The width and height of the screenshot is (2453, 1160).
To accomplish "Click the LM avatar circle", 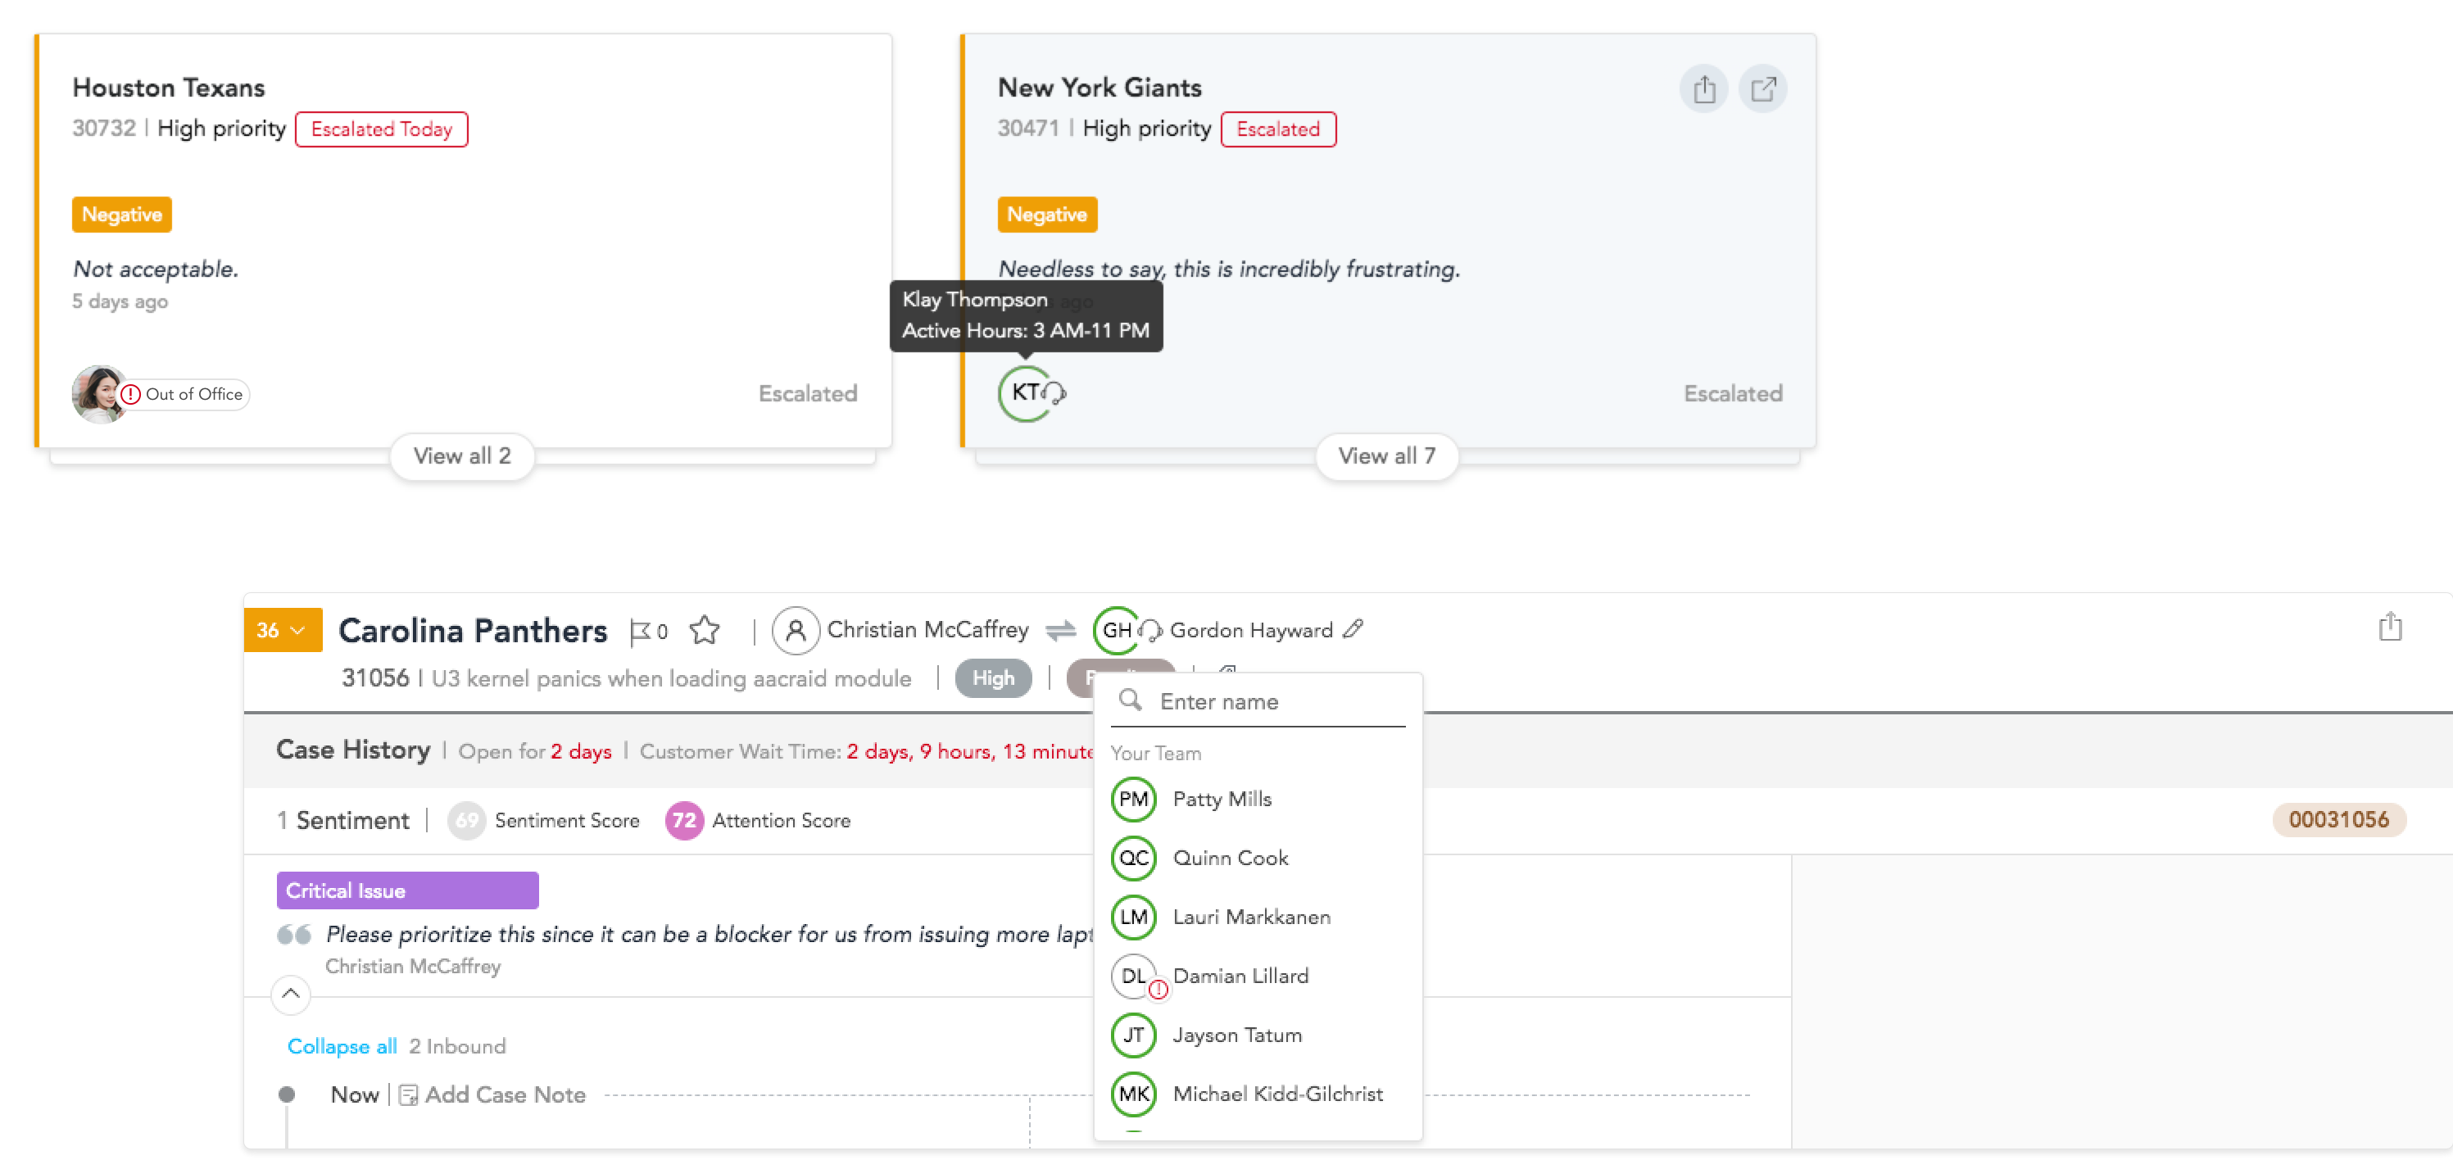I will coord(1133,918).
